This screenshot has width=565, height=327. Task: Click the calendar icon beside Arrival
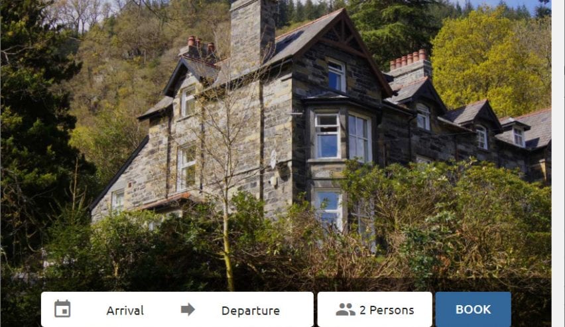(x=62, y=309)
